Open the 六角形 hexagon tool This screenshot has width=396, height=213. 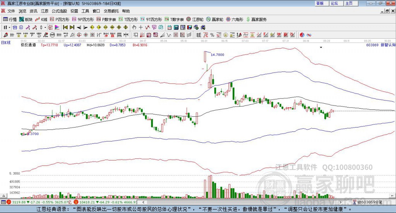(x=235, y=19)
